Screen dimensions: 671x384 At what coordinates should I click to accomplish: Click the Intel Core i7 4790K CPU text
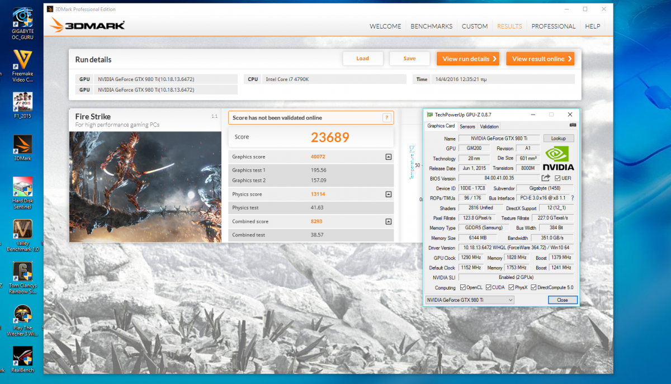click(287, 79)
